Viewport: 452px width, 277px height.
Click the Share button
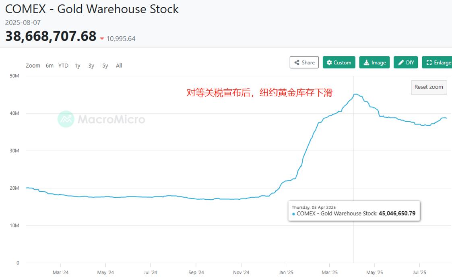pyautogui.click(x=304, y=62)
